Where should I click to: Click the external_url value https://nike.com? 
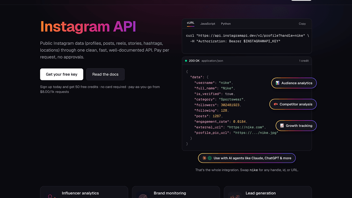click(246, 127)
